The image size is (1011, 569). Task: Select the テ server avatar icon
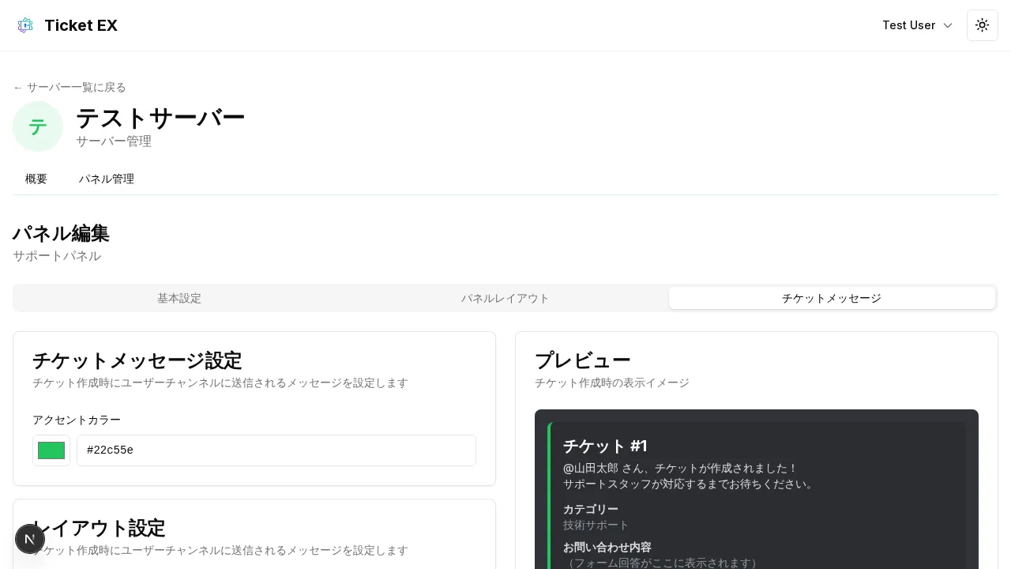click(x=38, y=126)
